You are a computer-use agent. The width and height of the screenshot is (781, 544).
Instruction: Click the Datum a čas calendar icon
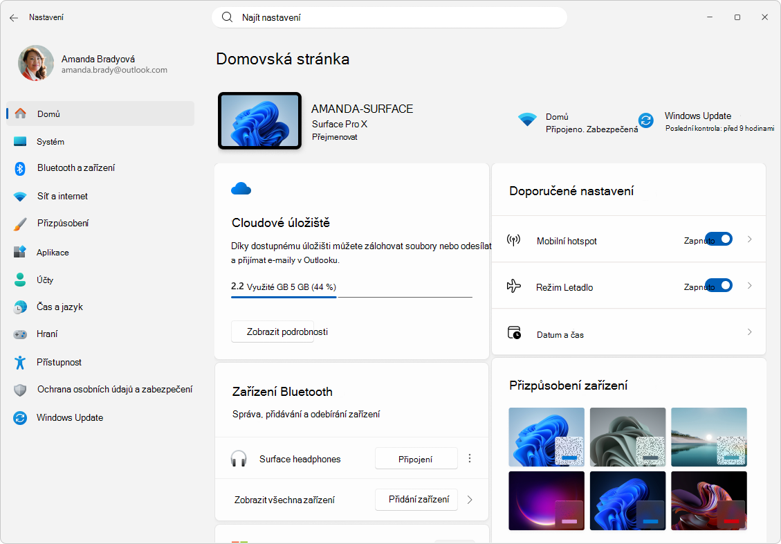point(514,332)
